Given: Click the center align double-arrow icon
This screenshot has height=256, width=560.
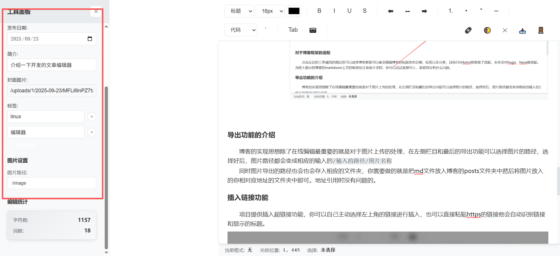Looking at the screenshot, I should click(x=407, y=11).
